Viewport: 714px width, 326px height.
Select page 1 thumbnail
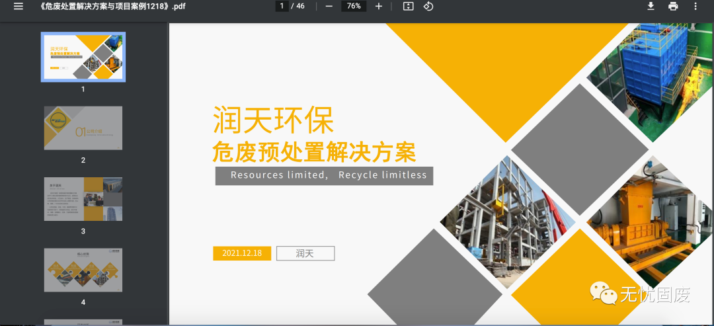click(83, 57)
